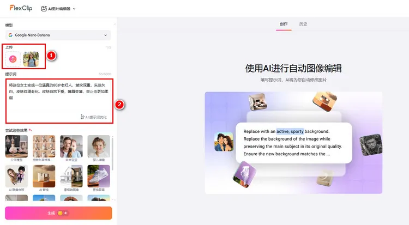Image resolution: width=409 pixels, height=225 pixels.
Task: Click the FlexClip logo
Action: (x=21, y=8)
